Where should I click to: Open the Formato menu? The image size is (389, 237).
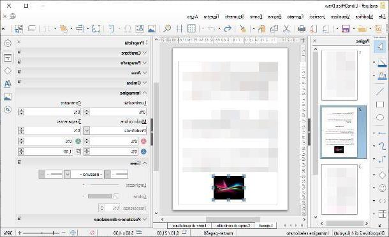(295, 17)
